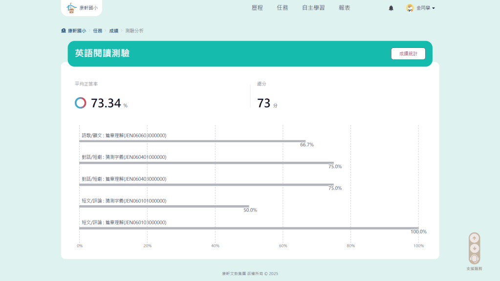Viewport: 500px width, 281px height.
Task: Click the 66.7% 詩歌/韻文 篇章理解 bar
Action: pos(192,141)
